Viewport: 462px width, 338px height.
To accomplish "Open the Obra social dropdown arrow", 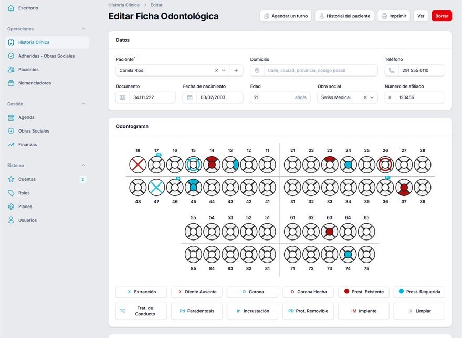I will coord(372,97).
